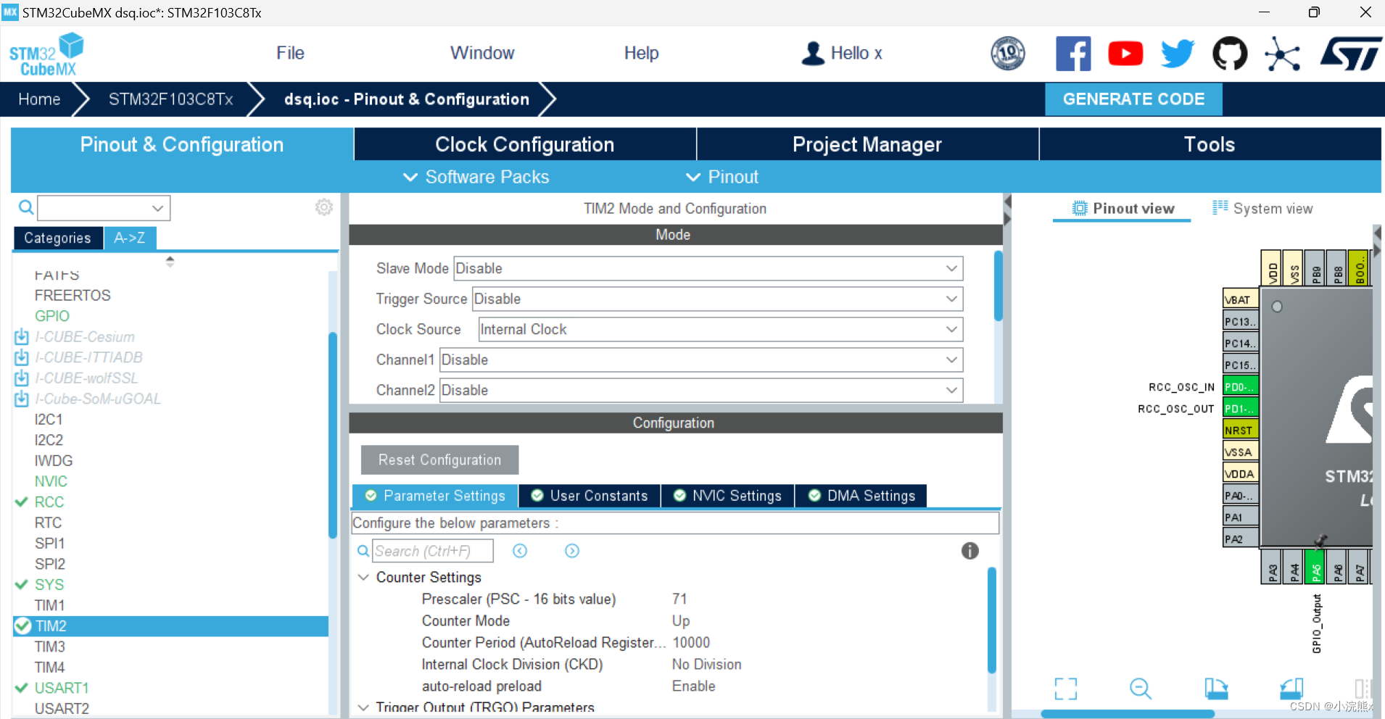The height and width of the screenshot is (719, 1385).
Task: Click the fit-to-screen pinout icon
Action: tap(1066, 689)
